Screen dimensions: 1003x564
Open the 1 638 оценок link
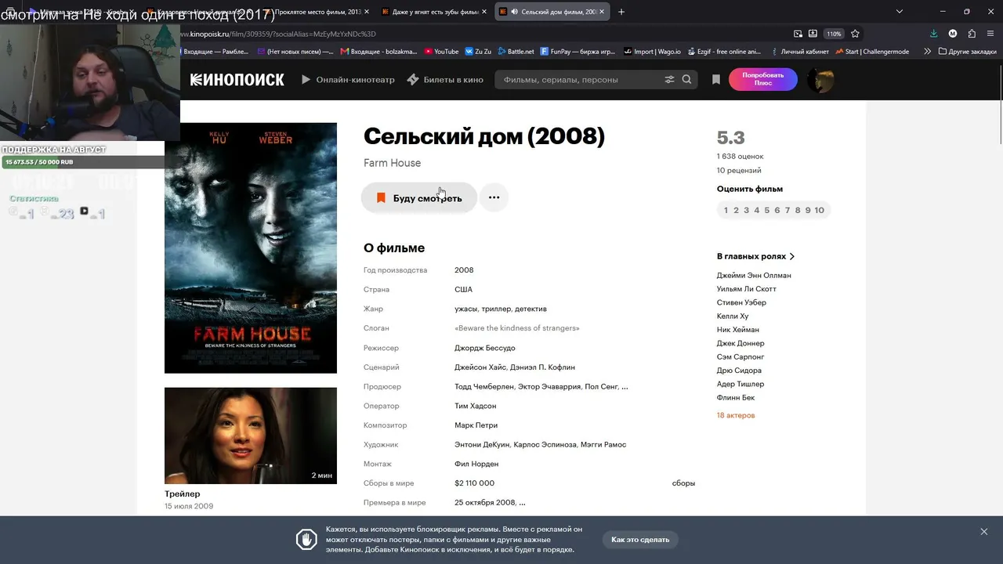click(x=740, y=157)
